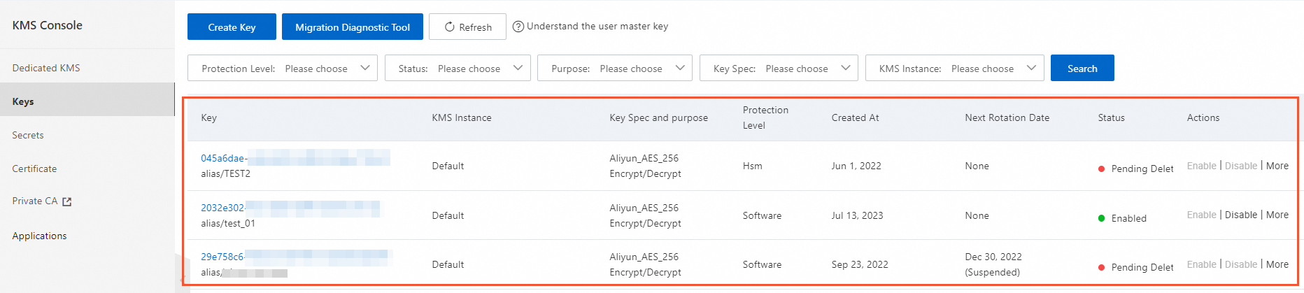Open key ID starting with 045a6dae
The width and height of the screenshot is (1304, 293).
223,158
